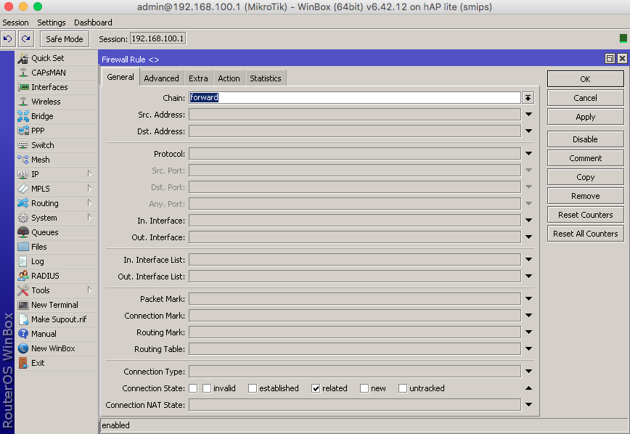Expand the Packet Mark field
This screenshot has width=630, height=434.
pyautogui.click(x=528, y=298)
